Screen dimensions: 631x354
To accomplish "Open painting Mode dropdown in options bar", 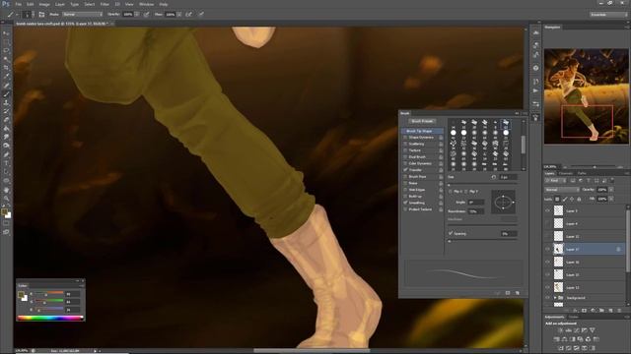I will click(83, 14).
